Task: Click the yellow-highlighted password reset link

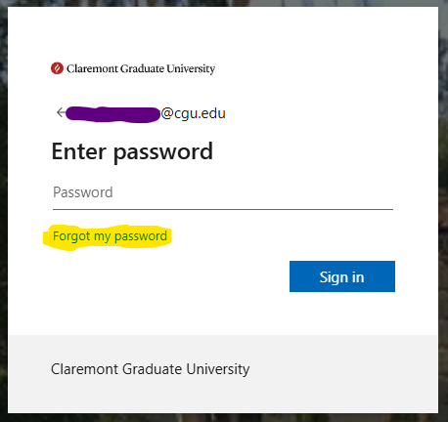Action: point(110,236)
